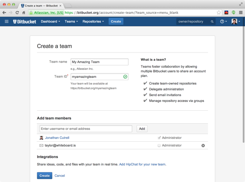The image size is (245, 182).
Task: Enable Administrator for taylor@whiteboard.is
Action: pos(159,145)
